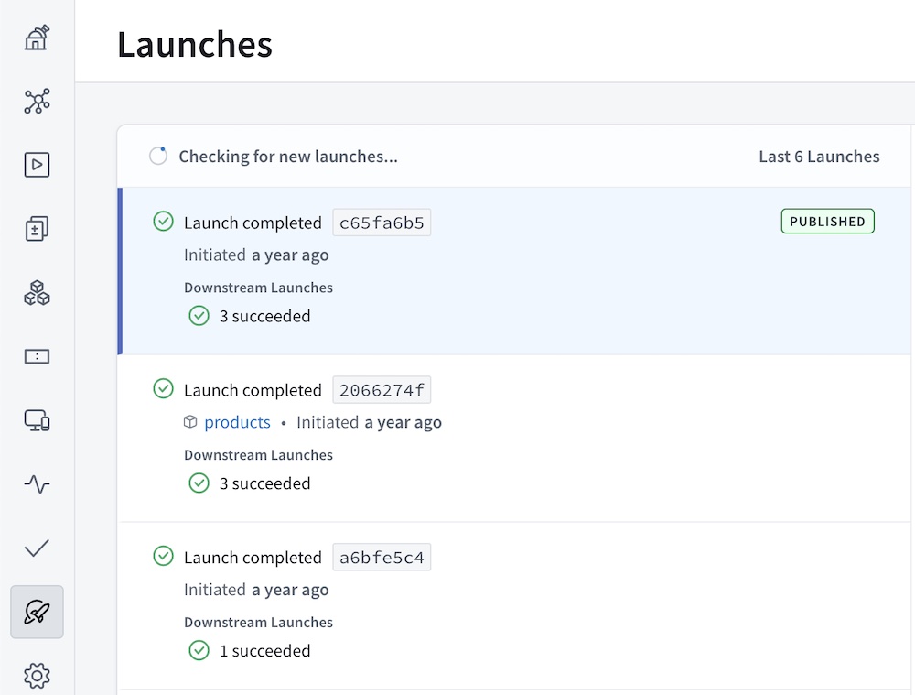Click "3 succeeded" under launch c65fa6b5
915x695 pixels.
click(x=264, y=316)
